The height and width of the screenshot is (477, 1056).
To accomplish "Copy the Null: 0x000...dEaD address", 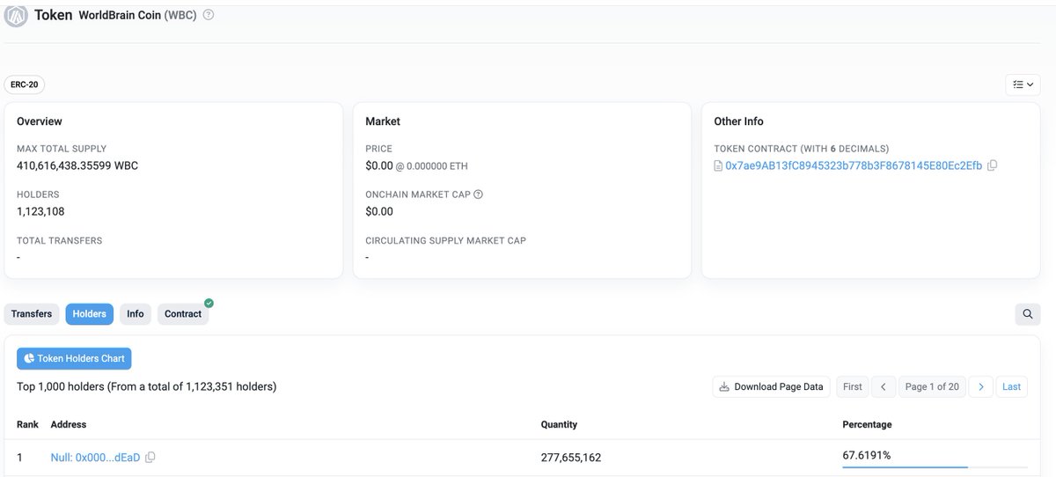I will click(150, 458).
